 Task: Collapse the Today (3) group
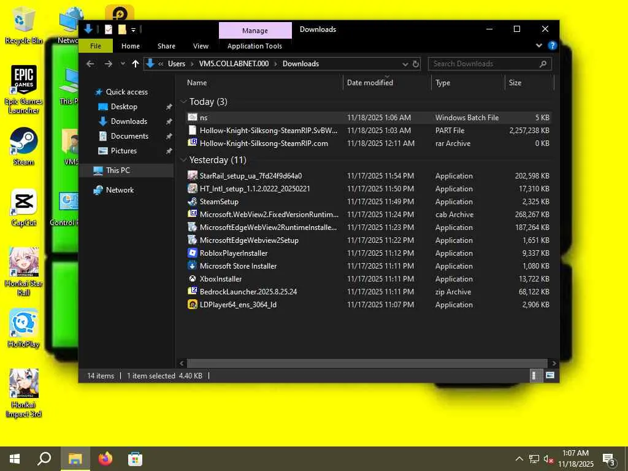pyautogui.click(x=184, y=102)
